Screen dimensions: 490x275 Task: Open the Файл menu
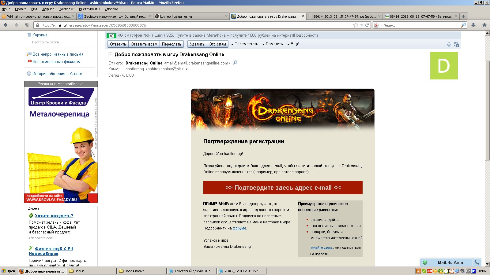pyautogui.click(x=6, y=9)
